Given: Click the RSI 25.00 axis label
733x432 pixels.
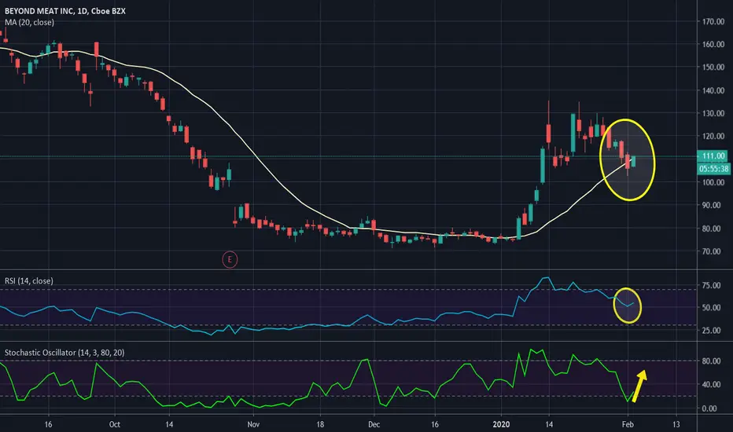Looking at the screenshot, I should tap(711, 330).
